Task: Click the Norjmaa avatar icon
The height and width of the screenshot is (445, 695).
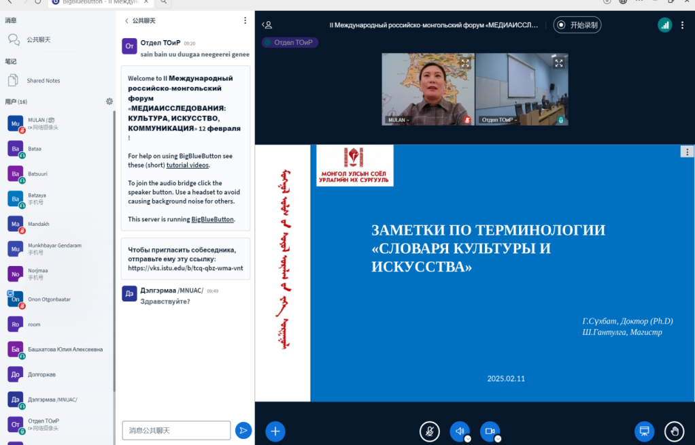Action: [x=16, y=274]
